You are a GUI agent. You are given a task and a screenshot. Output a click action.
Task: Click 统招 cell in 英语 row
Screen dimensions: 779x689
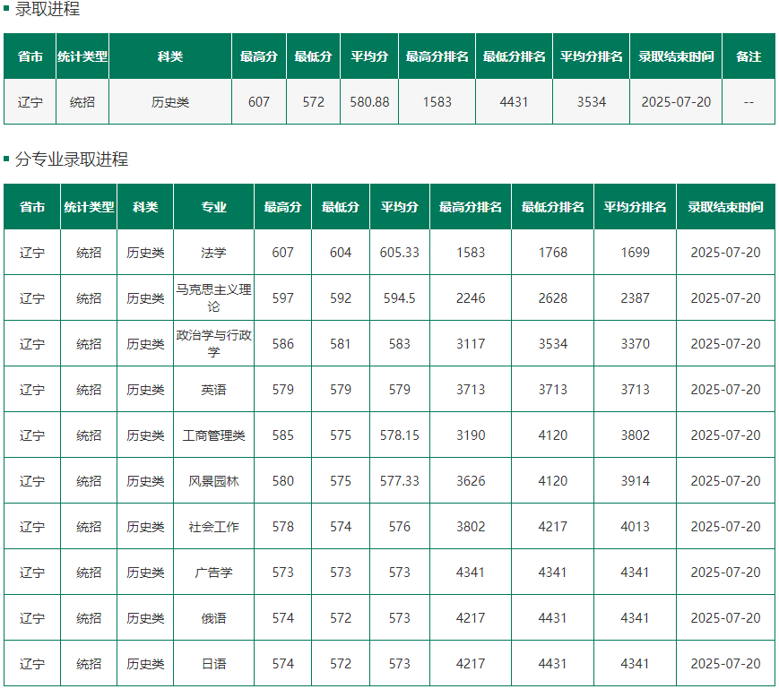pos(89,390)
